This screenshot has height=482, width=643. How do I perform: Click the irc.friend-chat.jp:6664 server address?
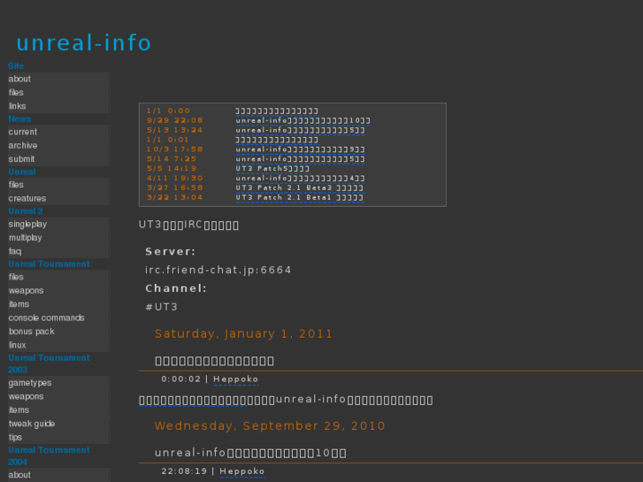(x=218, y=270)
